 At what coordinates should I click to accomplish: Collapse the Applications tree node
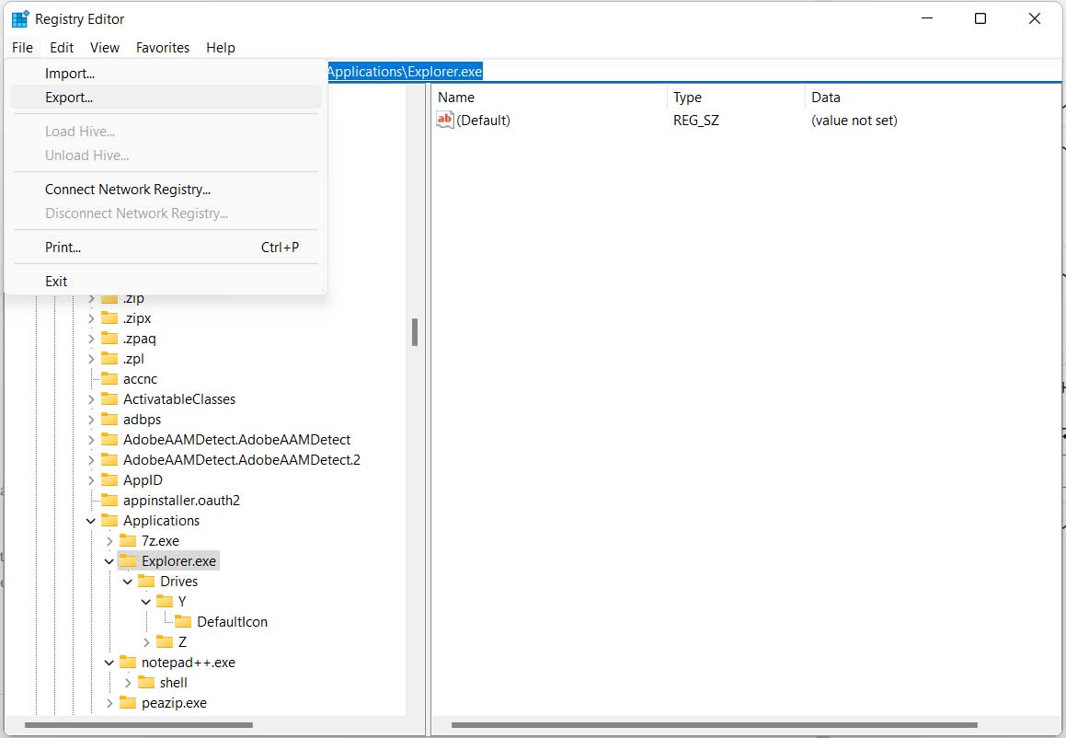[90, 520]
